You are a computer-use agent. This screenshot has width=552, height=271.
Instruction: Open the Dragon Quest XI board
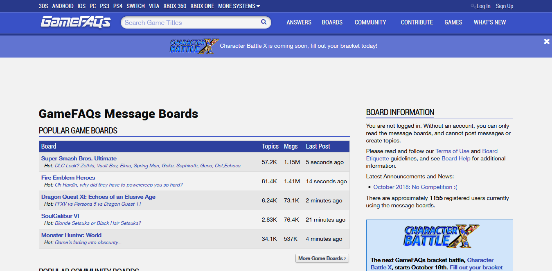point(98,197)
